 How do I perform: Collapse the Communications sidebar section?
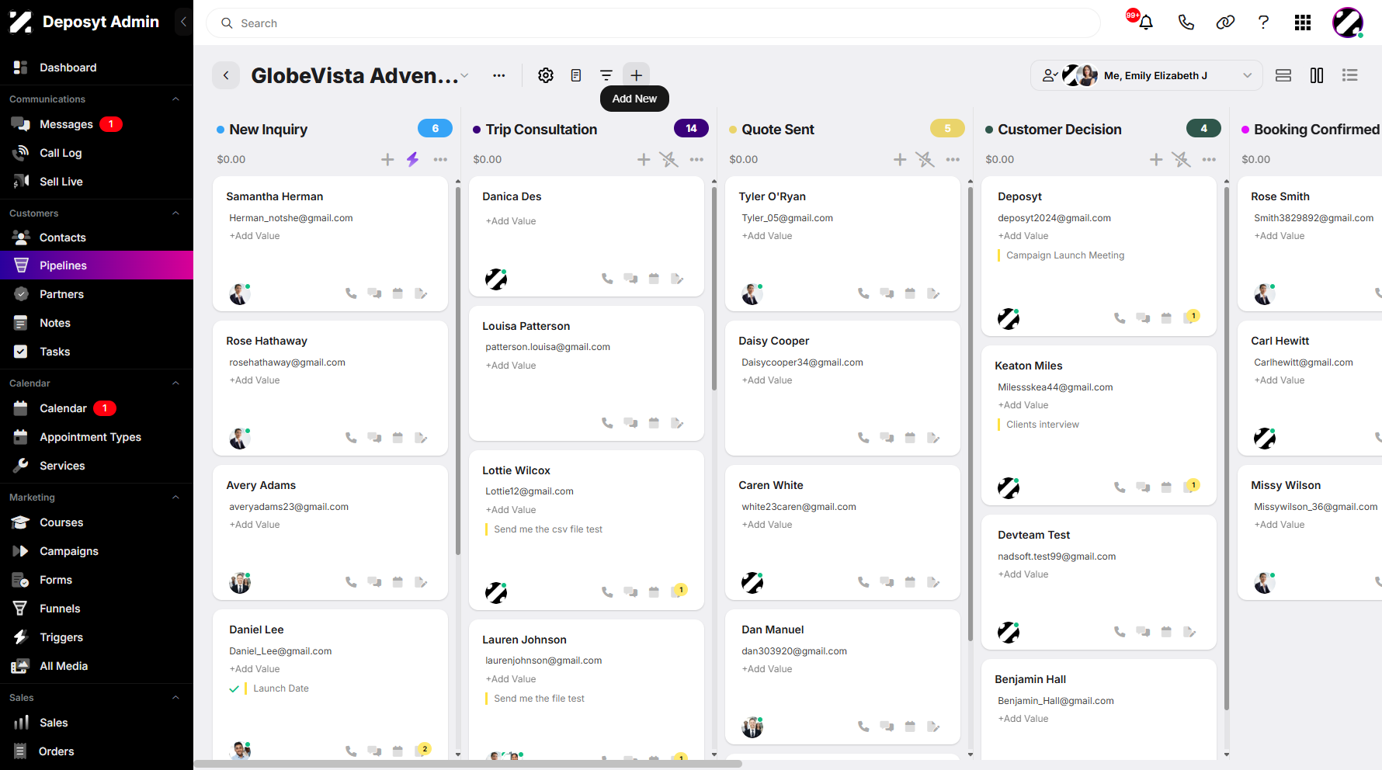click(x=175, y=99)
